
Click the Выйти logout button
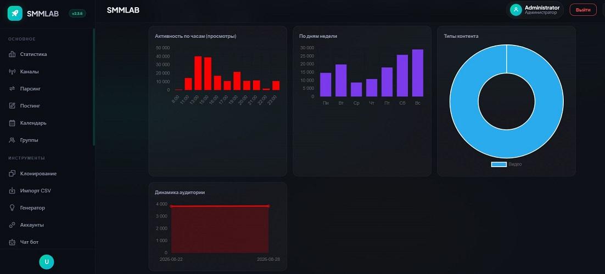coord(583,10)
